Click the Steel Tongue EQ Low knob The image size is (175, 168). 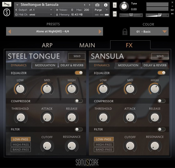(20, 89)
